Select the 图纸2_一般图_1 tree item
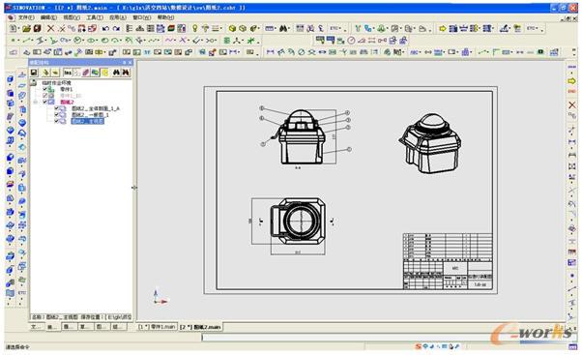This screenshot has width=582, height=355. pos(90,115)
